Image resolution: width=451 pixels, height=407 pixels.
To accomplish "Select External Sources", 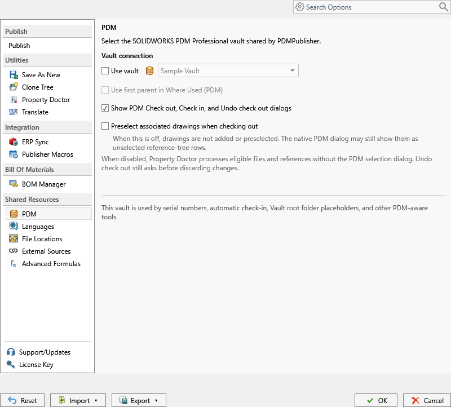I will [46, 251].
